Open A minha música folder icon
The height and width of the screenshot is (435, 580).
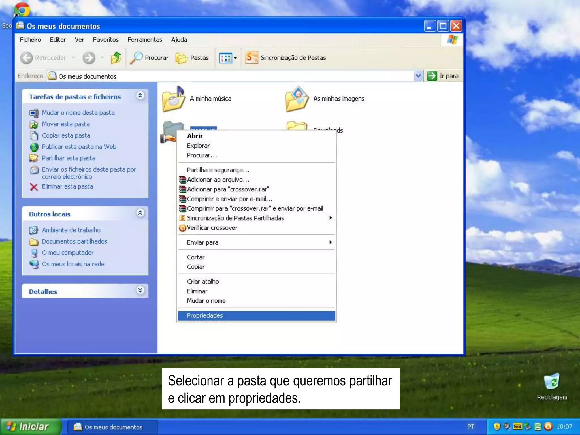pos(173,99)
